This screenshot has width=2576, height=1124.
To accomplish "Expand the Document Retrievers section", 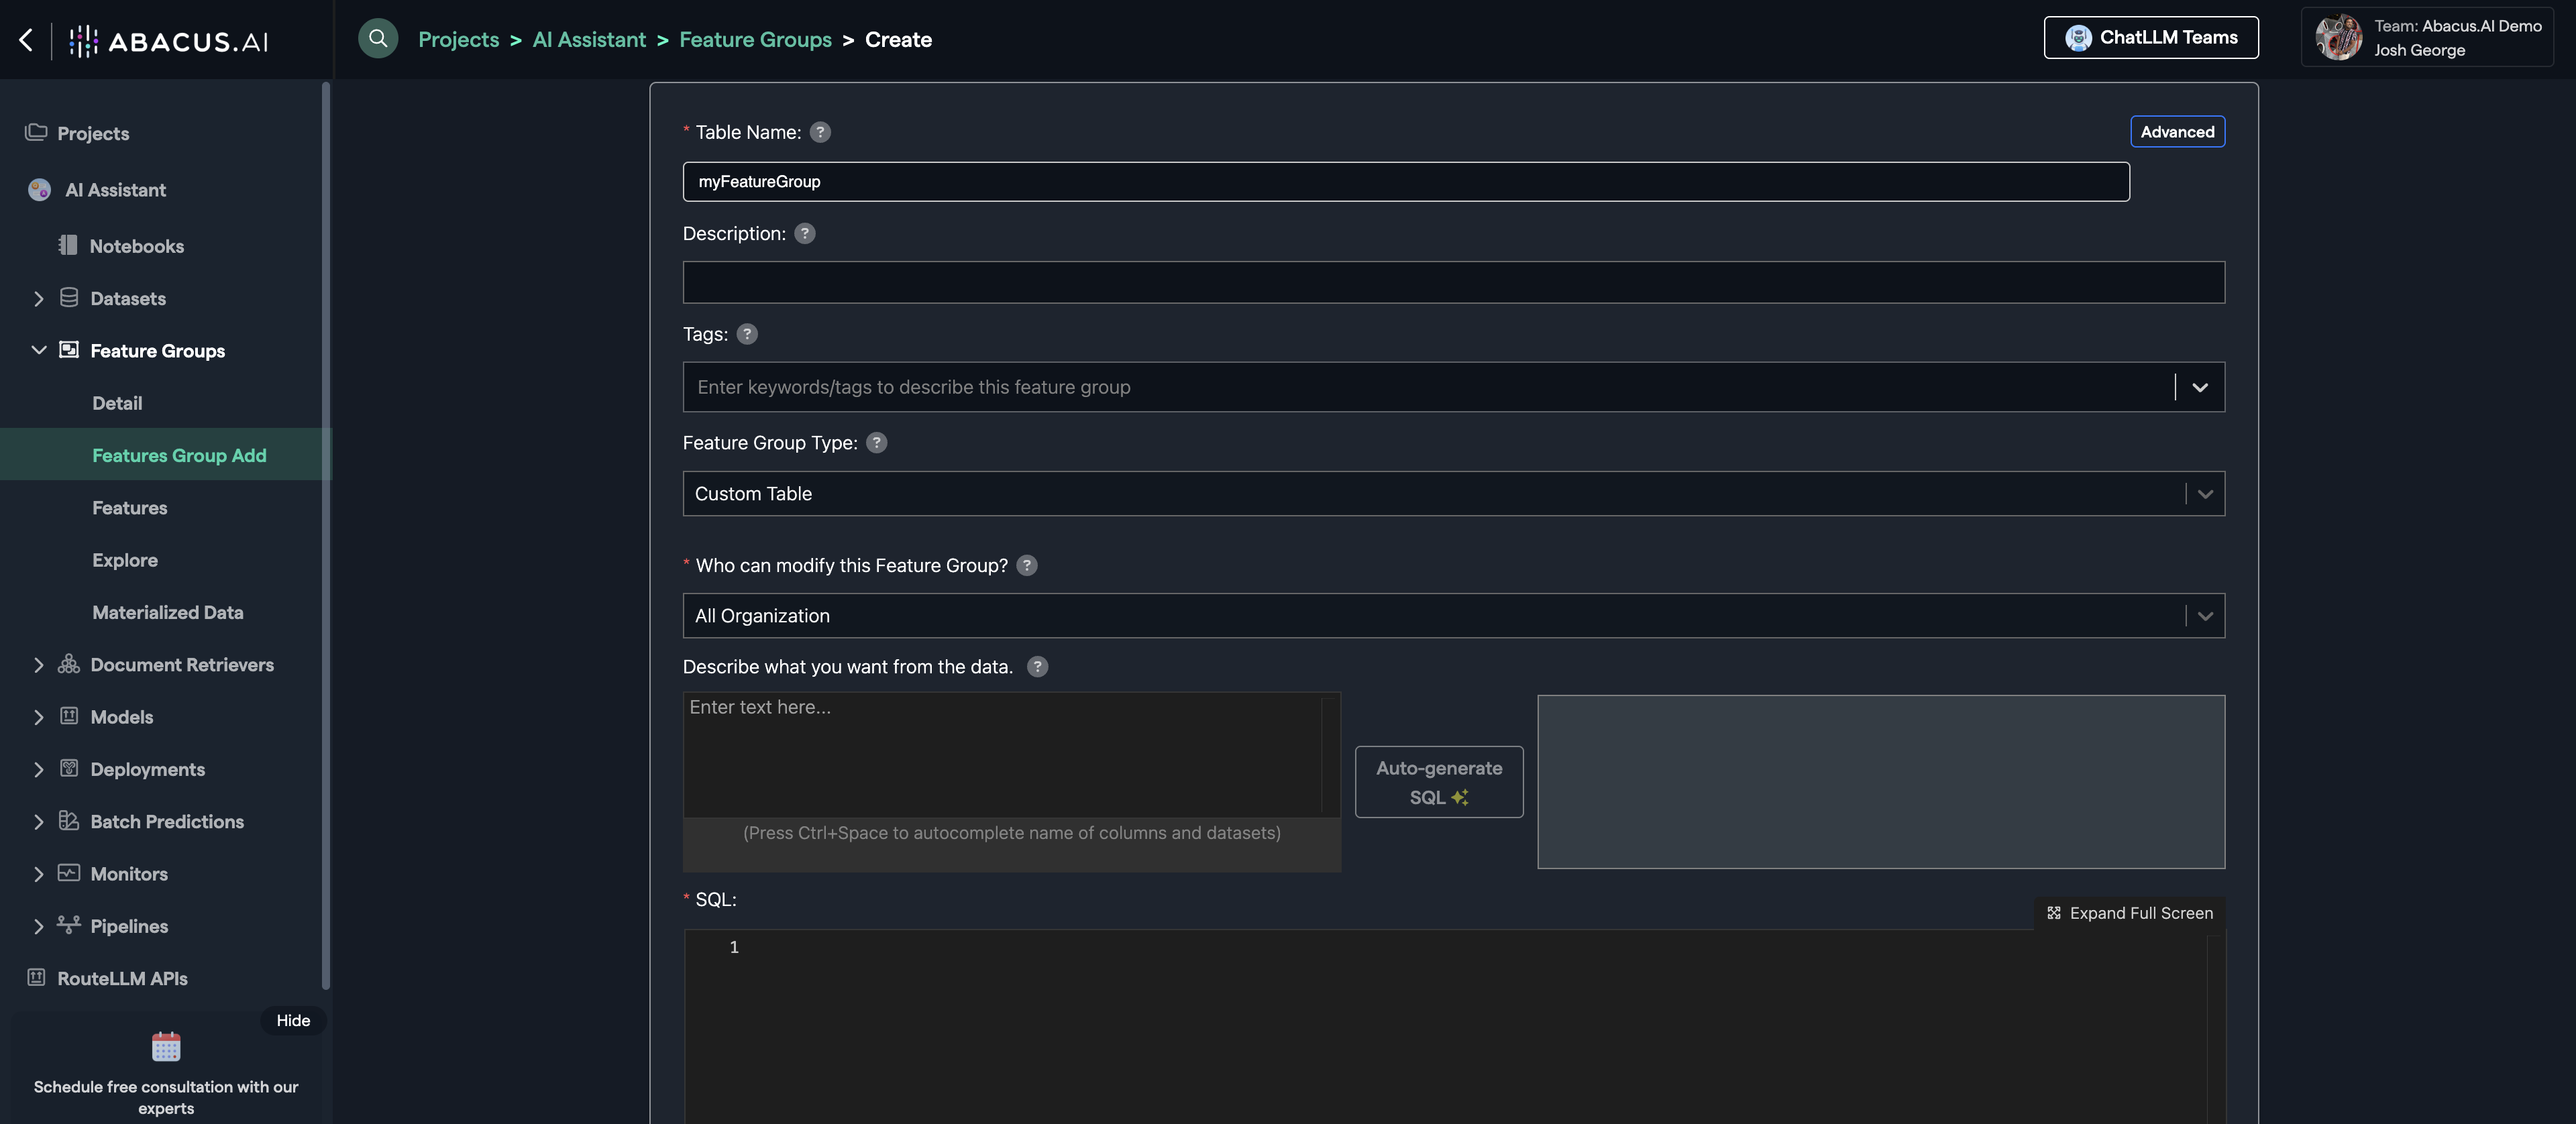I will [x=38, y=665].
